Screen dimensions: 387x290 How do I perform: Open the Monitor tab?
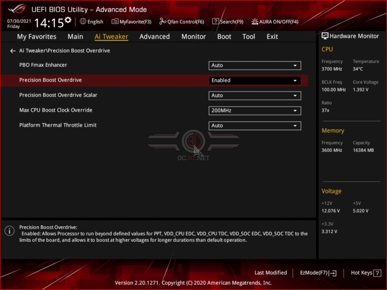tap(193, 37)
